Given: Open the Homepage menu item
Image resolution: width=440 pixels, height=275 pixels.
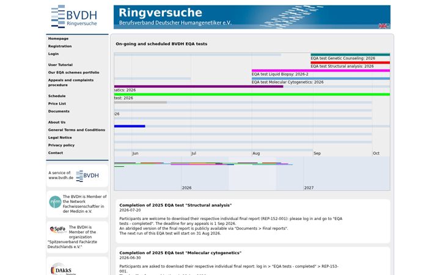Looking at the screenshot, I should coord(59,38).
